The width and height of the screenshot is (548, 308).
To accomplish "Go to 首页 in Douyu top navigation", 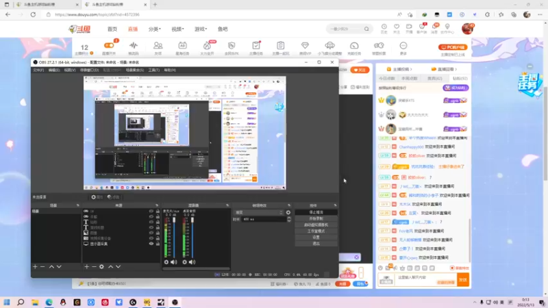I will [x=112, y=29].
